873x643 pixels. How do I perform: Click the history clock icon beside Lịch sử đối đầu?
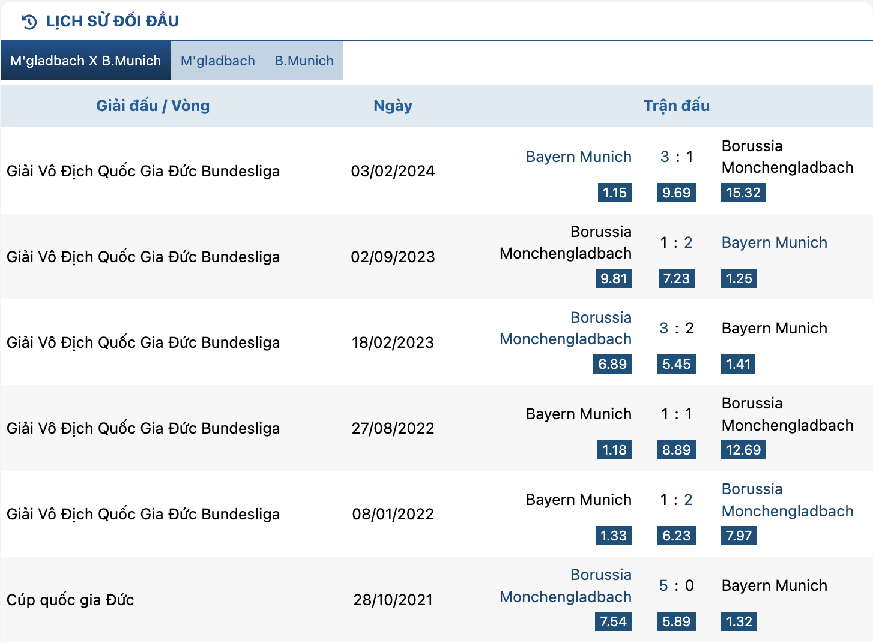(29, 22)
